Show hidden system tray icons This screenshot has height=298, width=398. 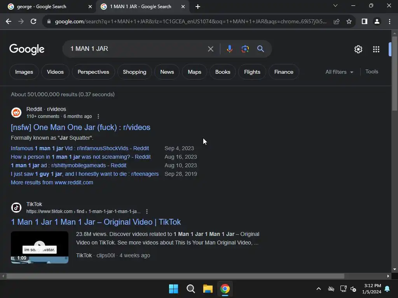click(319, 289)
